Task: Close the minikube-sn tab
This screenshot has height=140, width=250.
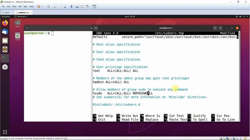Action: pyautogui.click(x=31, y=12)
